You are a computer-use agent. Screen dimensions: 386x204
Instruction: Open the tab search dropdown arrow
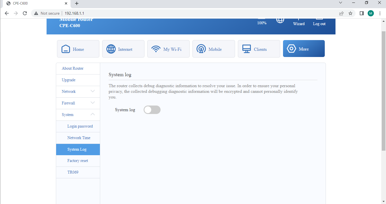341,3
